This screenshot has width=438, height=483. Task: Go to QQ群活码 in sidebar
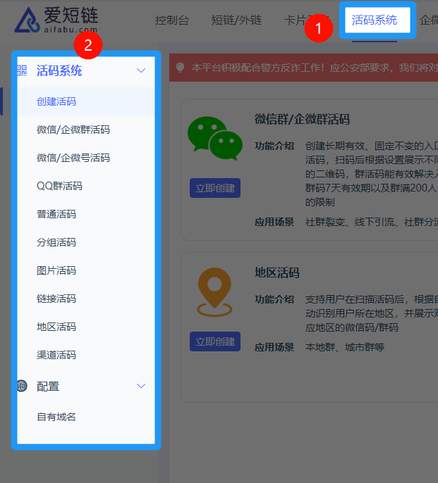59,186
